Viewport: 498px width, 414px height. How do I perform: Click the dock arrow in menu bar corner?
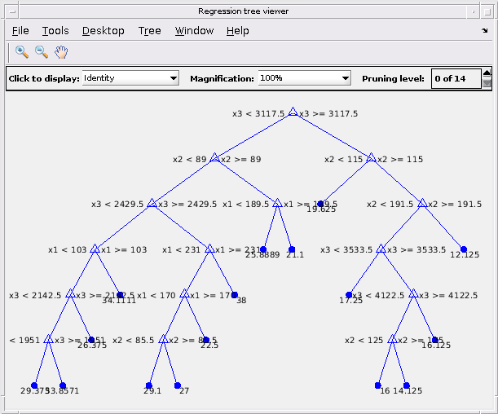(x=485, y=30)
